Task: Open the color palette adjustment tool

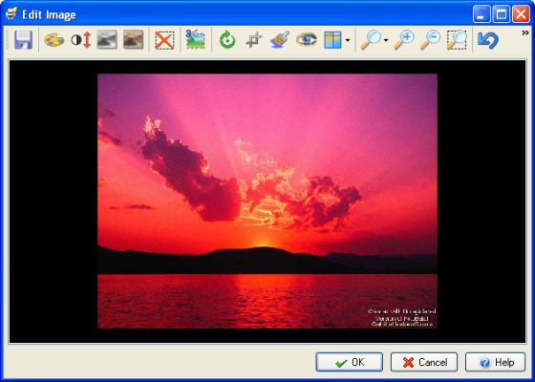Action: point(54,40)
